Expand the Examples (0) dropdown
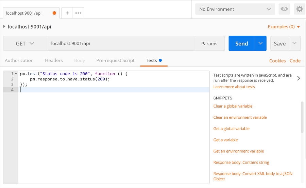This screenshot has height=188, width=306. point(284,27)
